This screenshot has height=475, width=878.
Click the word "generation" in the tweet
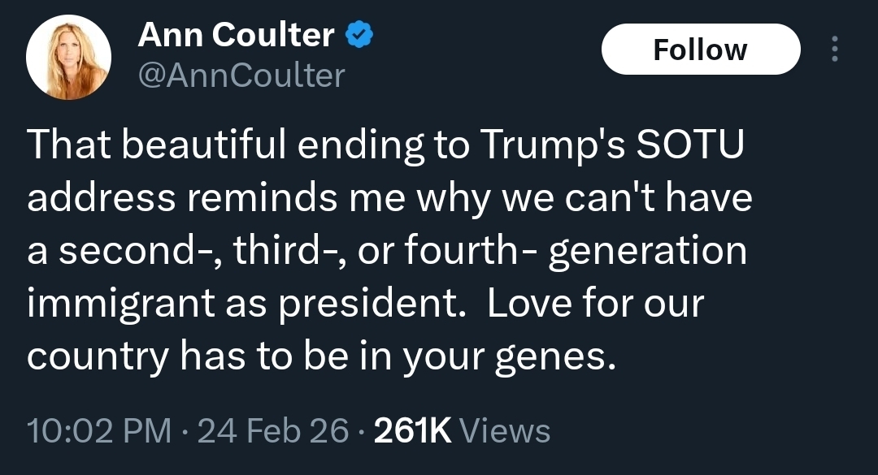pyautogui.click(x=648, y=251)
